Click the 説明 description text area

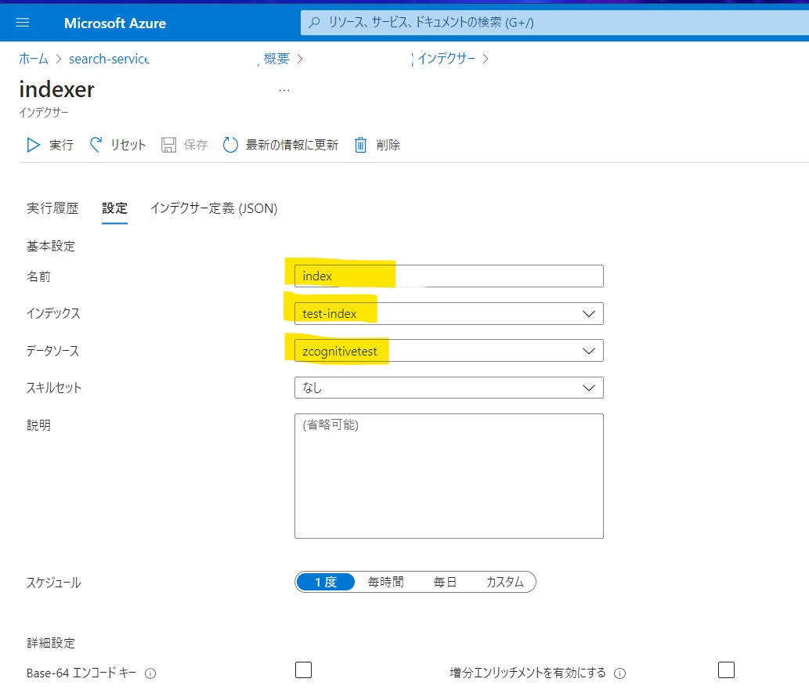click(449, 476)
